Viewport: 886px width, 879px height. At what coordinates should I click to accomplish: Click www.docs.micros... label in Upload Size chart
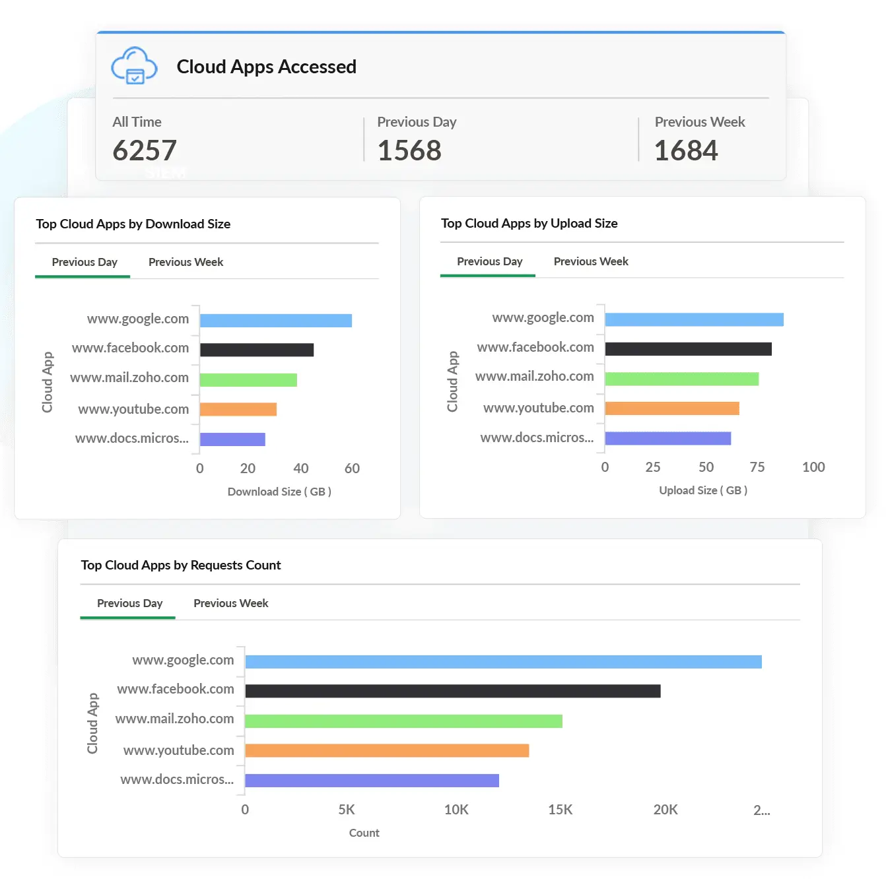pyautogui.click(x=537, y=438)
